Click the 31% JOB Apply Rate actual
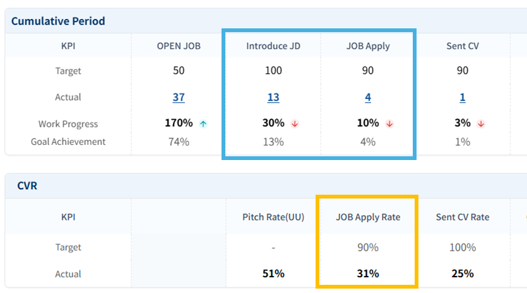Viewport: 527px width, 293px height. pyautogui.click(x=368, y=273)
